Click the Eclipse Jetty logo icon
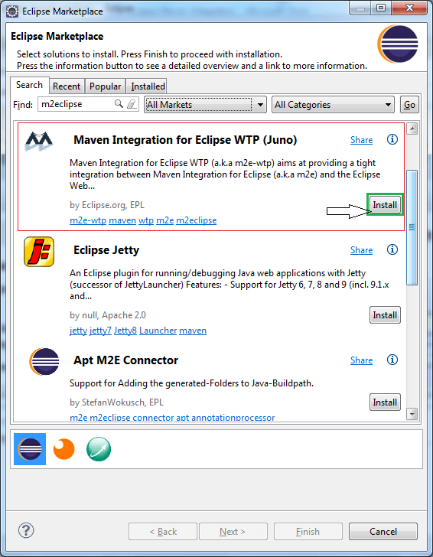Image resolution: width=433 pixels, height=557 pixels. [x=39, y=252]
